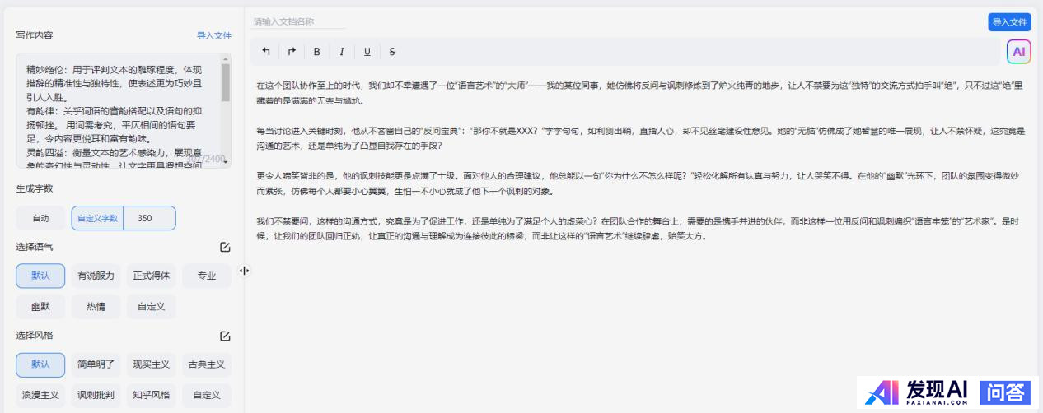Click the undo arrow icon
This screenshot has width=1043, height=413.
(265, 52)
